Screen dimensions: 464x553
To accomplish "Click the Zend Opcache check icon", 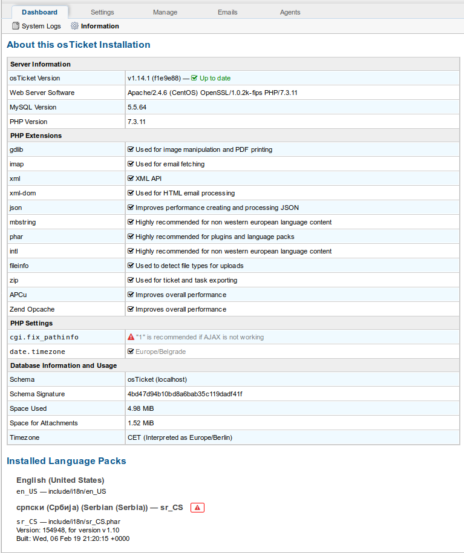I will pyautogui.click(x=131, y=309).
